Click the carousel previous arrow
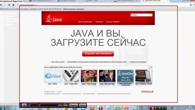The image size is (195, 110). pos(149,68)
